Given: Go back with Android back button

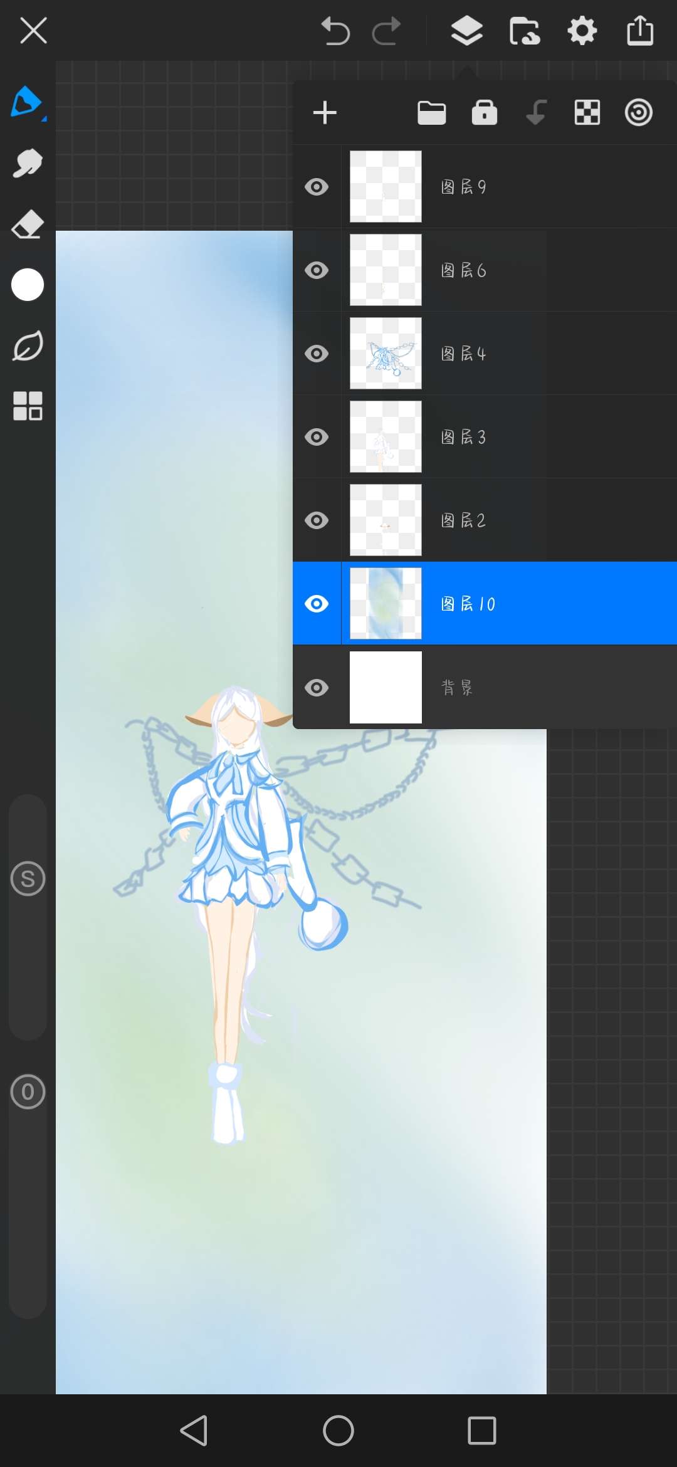Looking at the screenshot, I should [194, 1431].
